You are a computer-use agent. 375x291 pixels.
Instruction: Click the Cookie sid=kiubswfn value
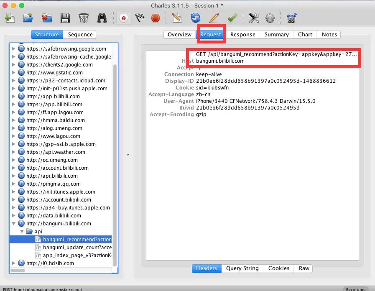click(212, 88)
